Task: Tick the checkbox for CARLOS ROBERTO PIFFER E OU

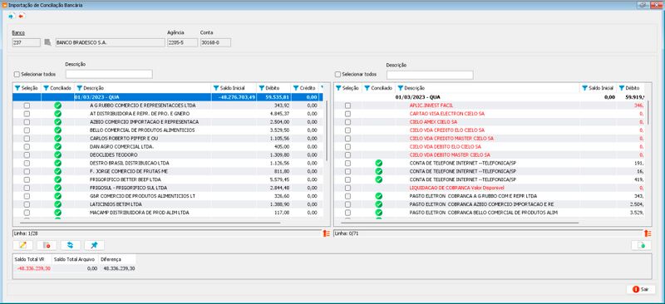Action: pyautogui.click(x=27, y=138)
